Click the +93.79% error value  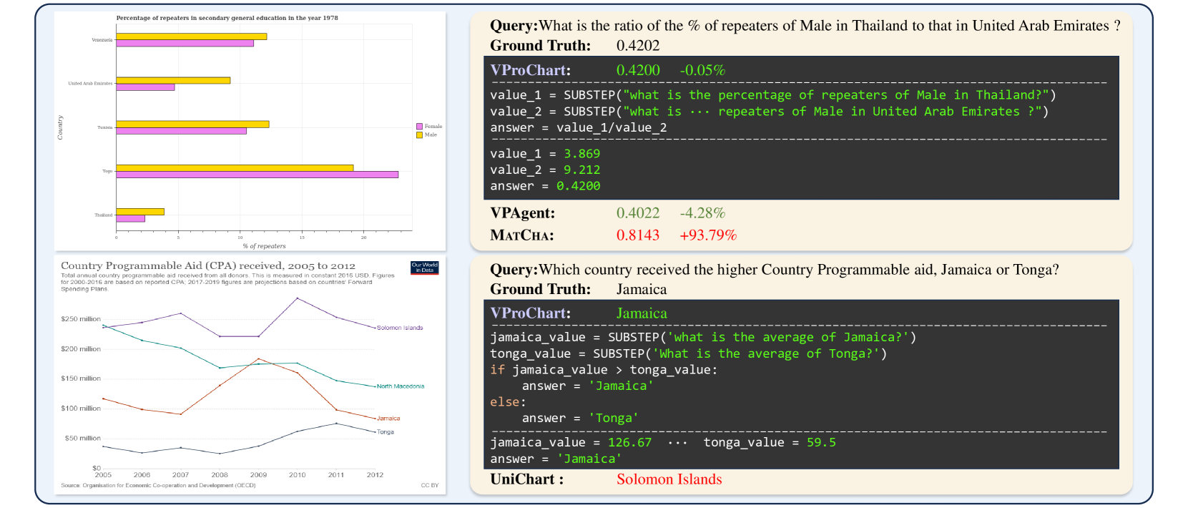pyautogui.click(x=708, y=235)
